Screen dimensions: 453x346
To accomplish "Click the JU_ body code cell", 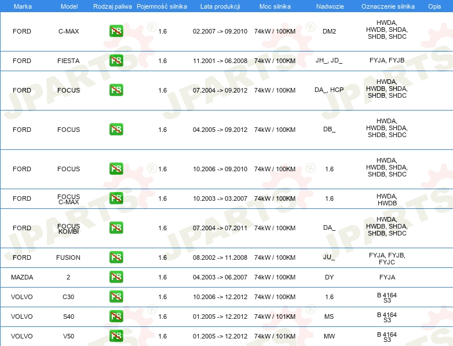I will point(329,257).
